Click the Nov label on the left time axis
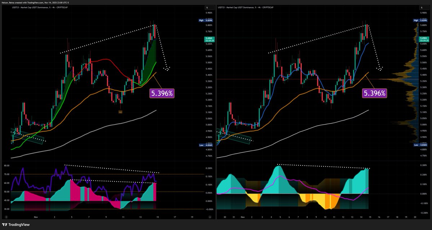Image resolution: width=432 pixels, height=230 pixels. point(36,217)
